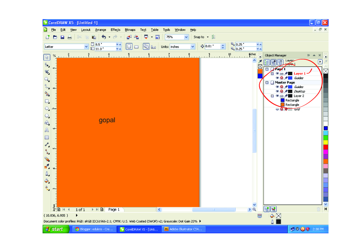Open the Object Manager flyout arrow button
The width and height of the screenshot is (357, 252).
pyautogui.click(x=320, y=61)
